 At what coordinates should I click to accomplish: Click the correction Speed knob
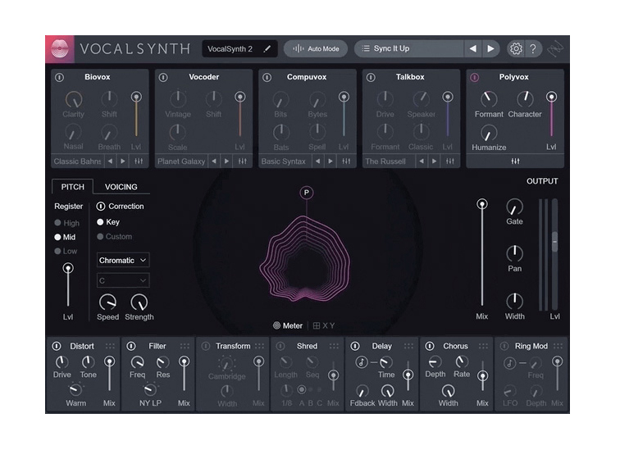107,302
